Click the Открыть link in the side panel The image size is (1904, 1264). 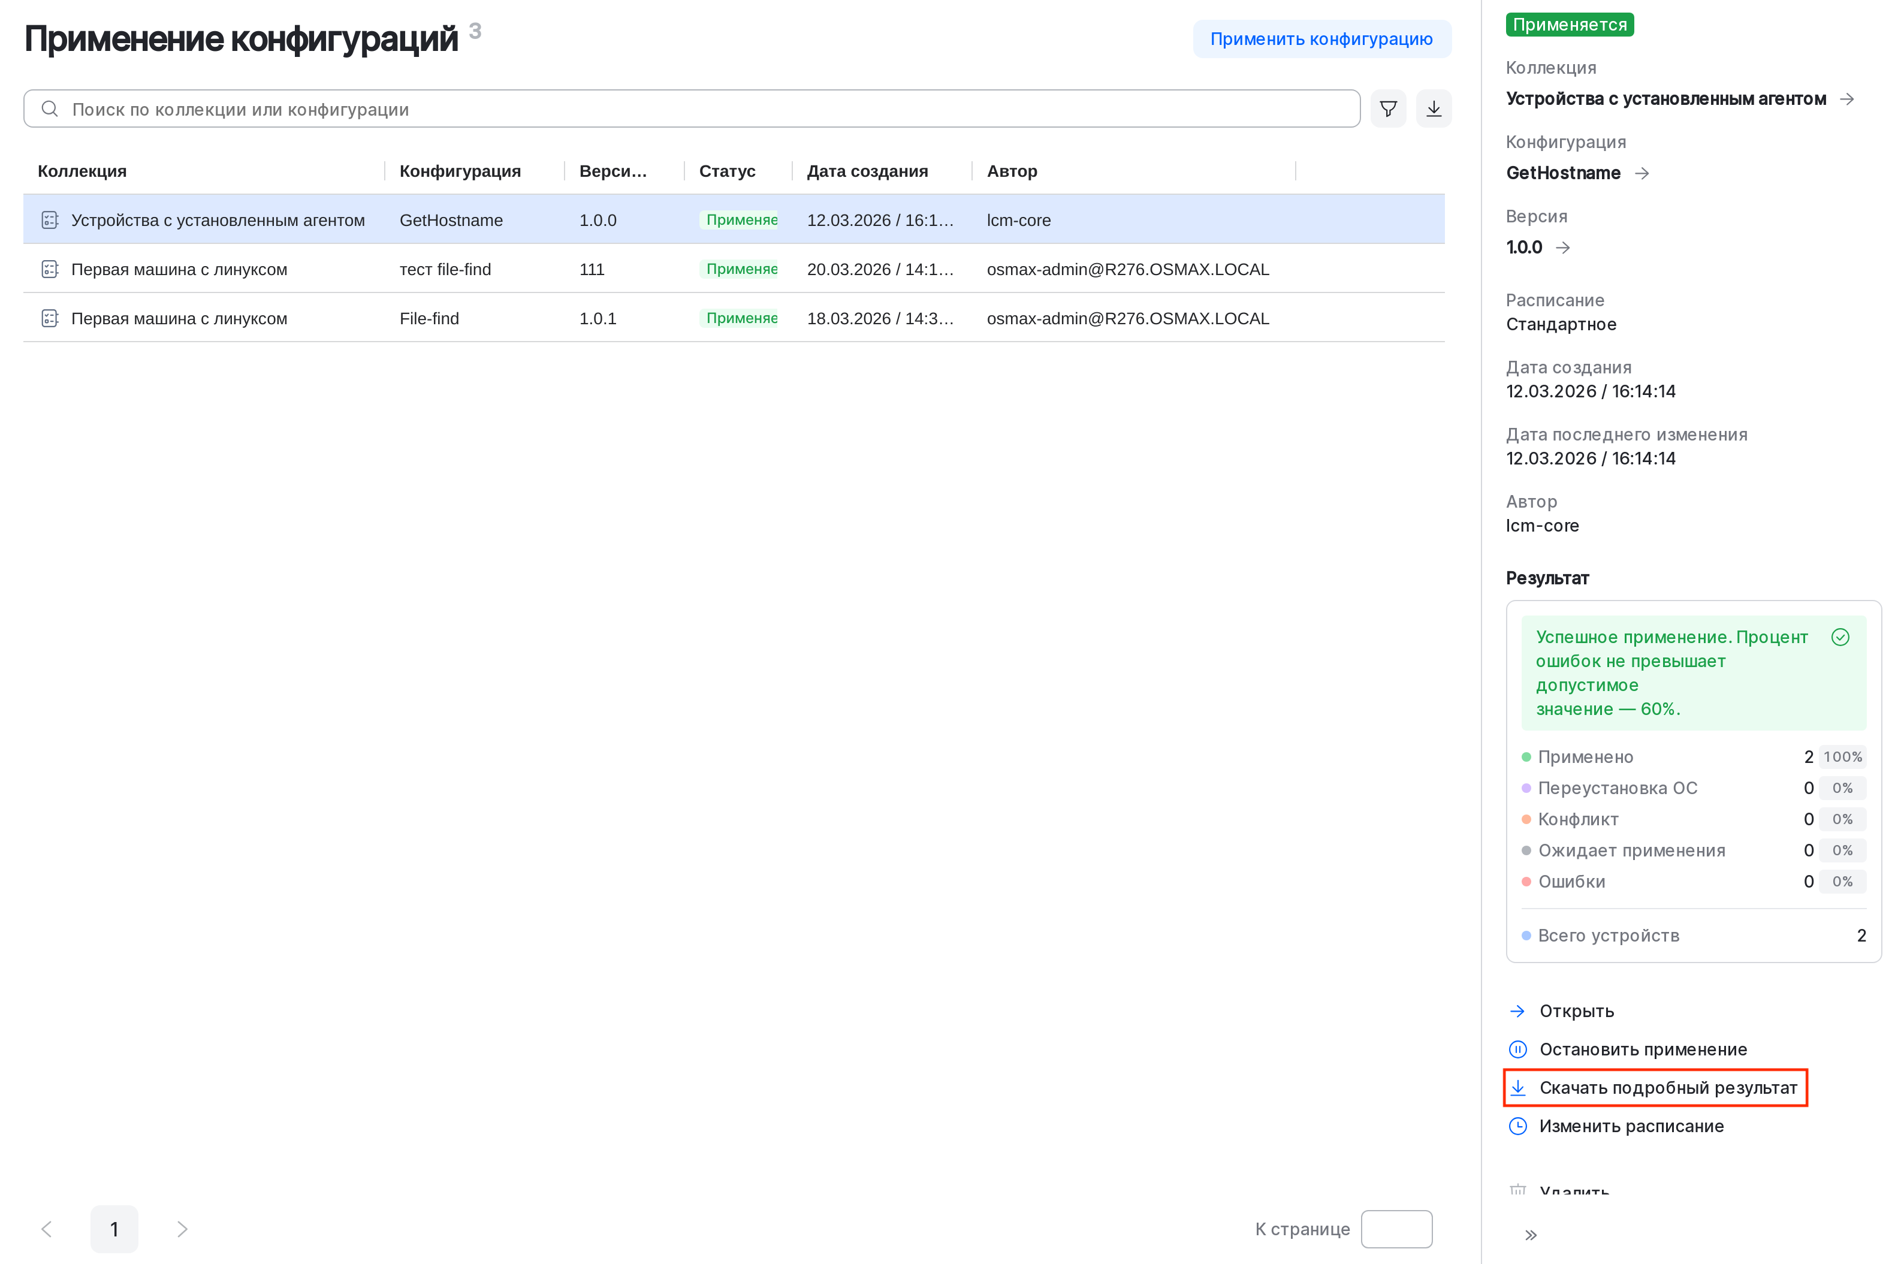point(1576,1010)
